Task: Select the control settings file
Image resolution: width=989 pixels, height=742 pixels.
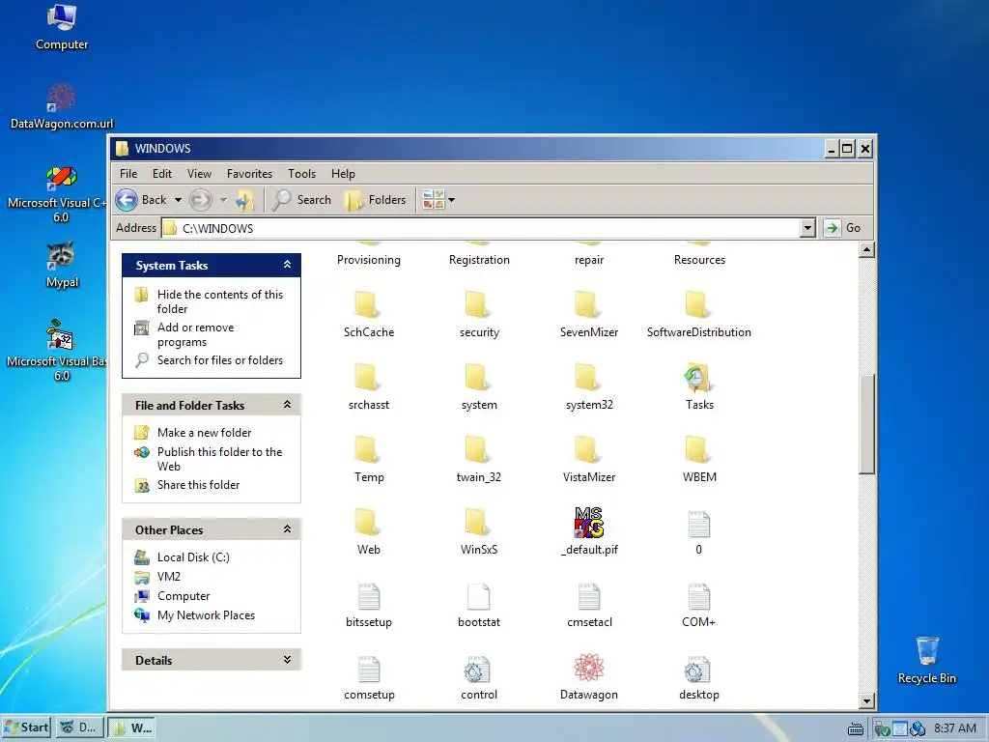Action: pyautogui.click(x=479, y=677)
